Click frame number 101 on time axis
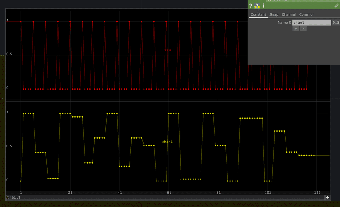Screen dimensions: 340x207 (268, 193)
